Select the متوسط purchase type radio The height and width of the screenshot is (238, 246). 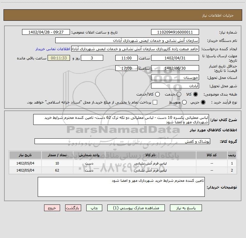click(184, 102)
